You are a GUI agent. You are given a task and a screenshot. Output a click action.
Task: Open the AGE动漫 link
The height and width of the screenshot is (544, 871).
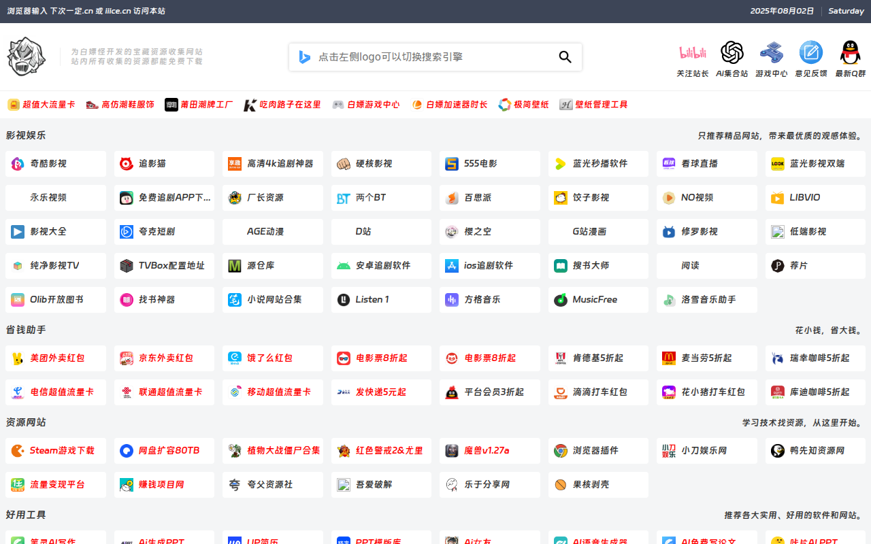(x=273, y=232)
